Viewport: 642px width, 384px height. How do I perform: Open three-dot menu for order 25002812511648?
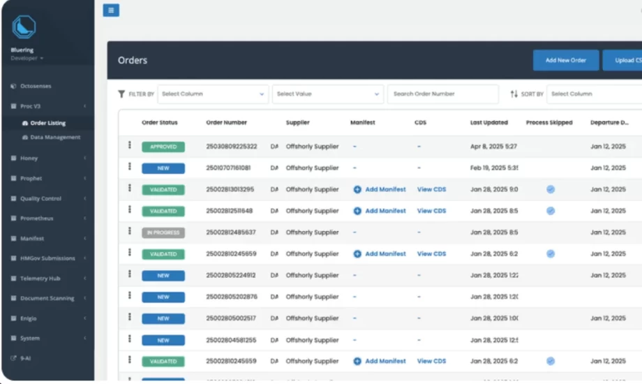pos(130,209)
